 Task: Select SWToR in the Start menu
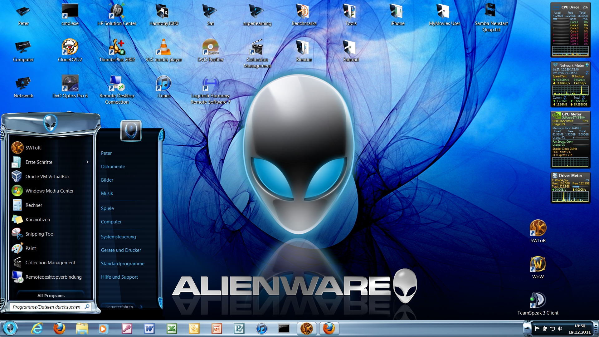(51, 148)
